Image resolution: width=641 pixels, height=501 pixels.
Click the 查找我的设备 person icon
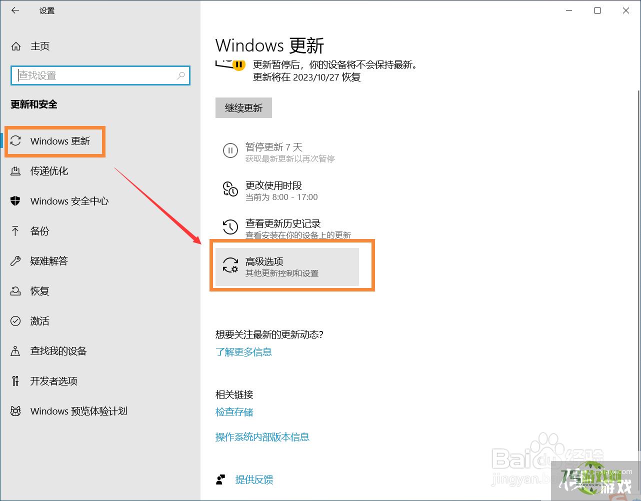pyautogui.click(x=15, y=351)
